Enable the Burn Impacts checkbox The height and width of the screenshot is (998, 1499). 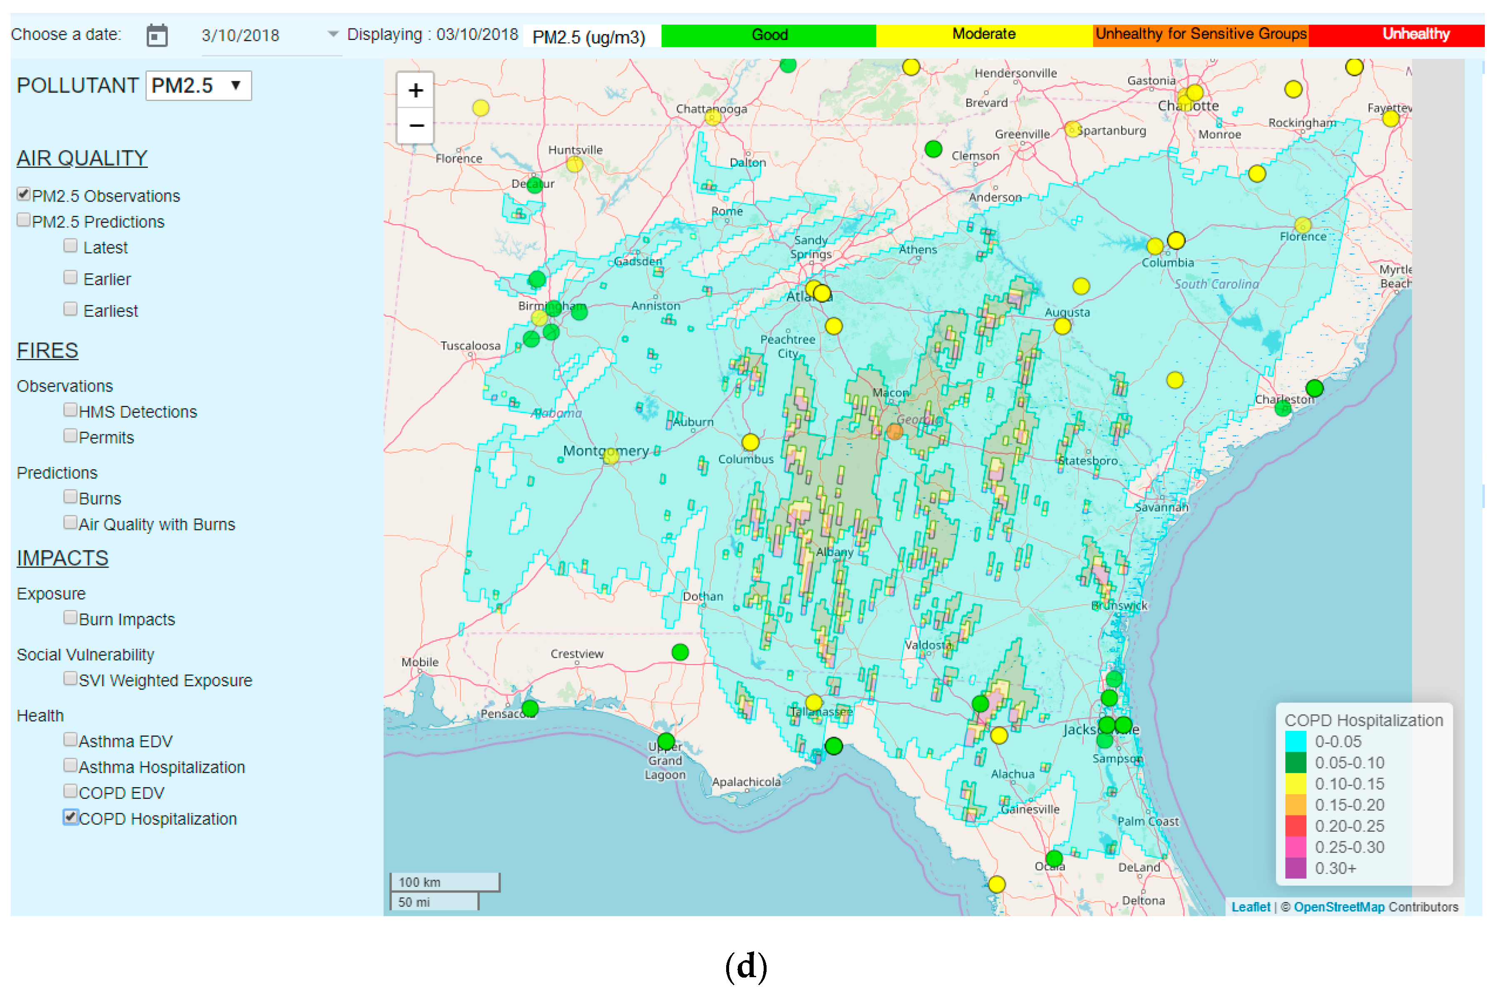(x=71, y=618)
